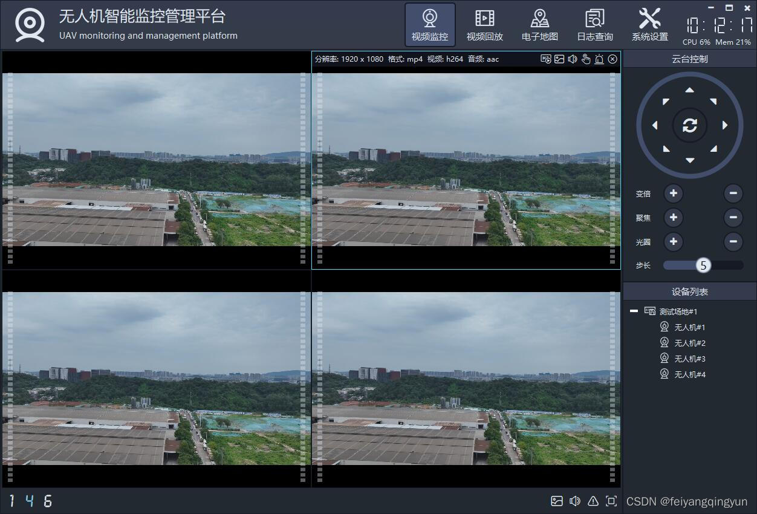757x514 pixels.
Task: Click the resolution info text 1920 x 1080
Action: (362, 59)
